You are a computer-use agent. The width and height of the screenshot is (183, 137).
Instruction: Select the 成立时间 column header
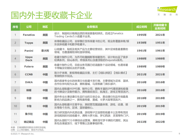pyautogui.click(x=142, y=27)
